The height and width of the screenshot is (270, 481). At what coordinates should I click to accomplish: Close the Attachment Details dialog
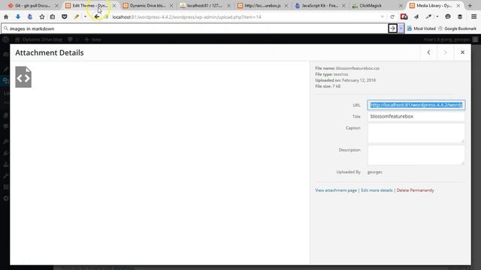click(x=463, y=52)
